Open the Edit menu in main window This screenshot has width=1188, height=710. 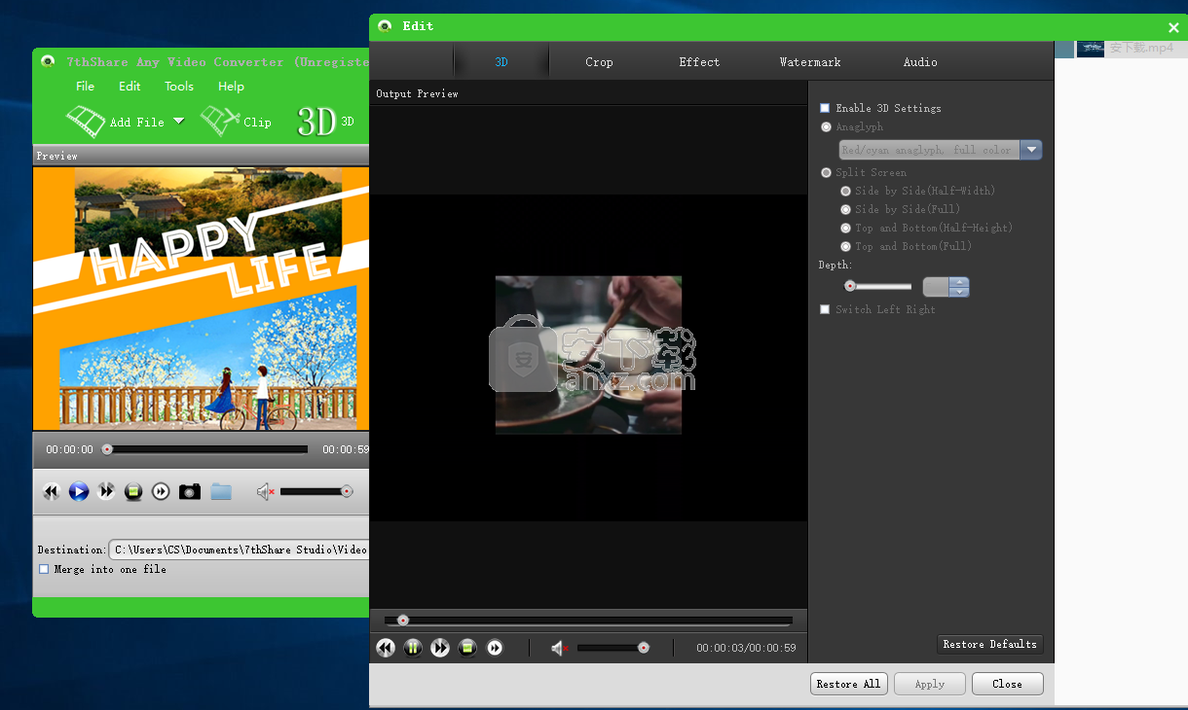pyautogui.click(x=130, y=87)
